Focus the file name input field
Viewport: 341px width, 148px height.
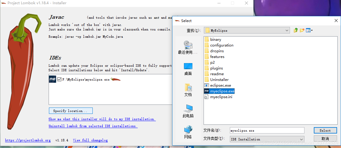267,130
